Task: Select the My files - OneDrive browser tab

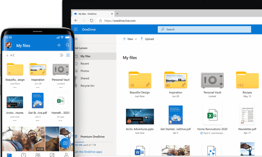Action: click(x=93, y=14)
